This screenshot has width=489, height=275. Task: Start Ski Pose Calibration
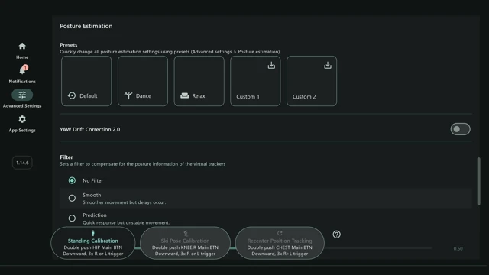click(x=185, y=243)
